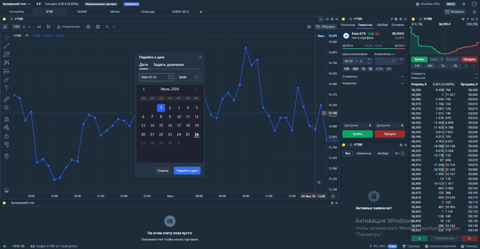The image size is (480, 249).
Task: Toggle stay-in-drawing-mode lock pencil
Action: 6,127
